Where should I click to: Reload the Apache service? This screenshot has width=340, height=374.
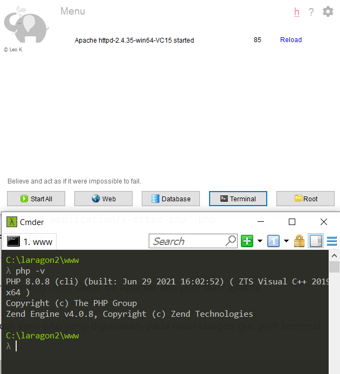tap(290, 40)
